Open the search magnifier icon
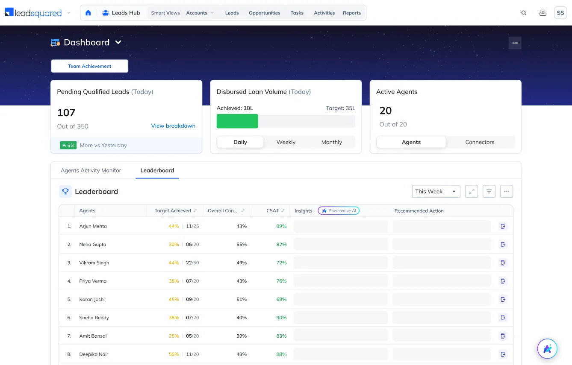572x365 pixels. [x=524, y=13]
